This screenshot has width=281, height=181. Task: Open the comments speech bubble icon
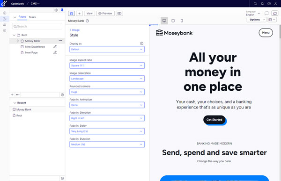point(266,13)
